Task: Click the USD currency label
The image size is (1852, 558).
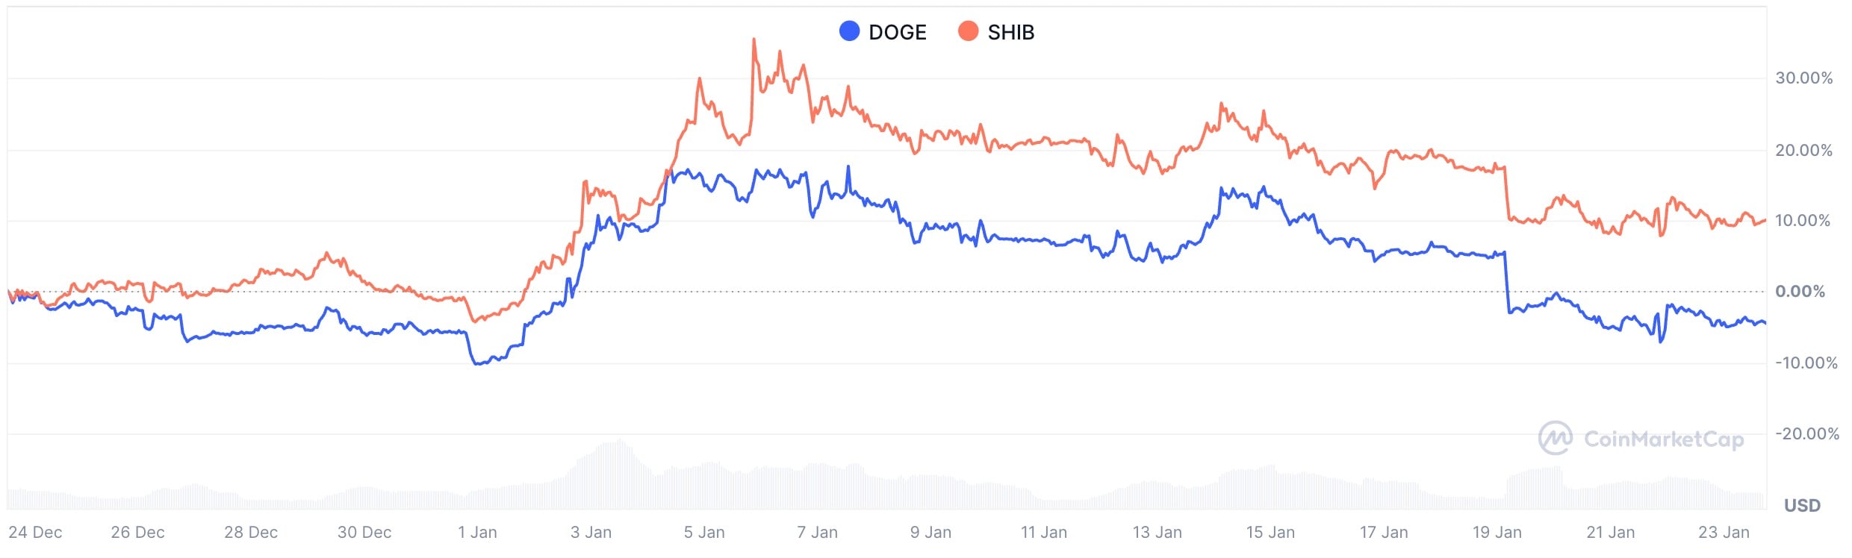Action: (1802, 505)
